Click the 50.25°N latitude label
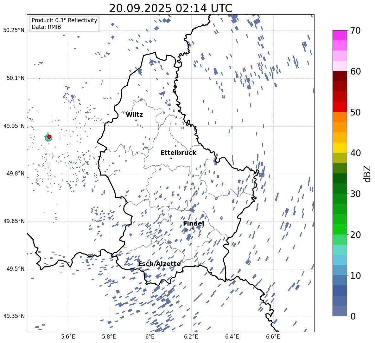 [x=14, y=30]
